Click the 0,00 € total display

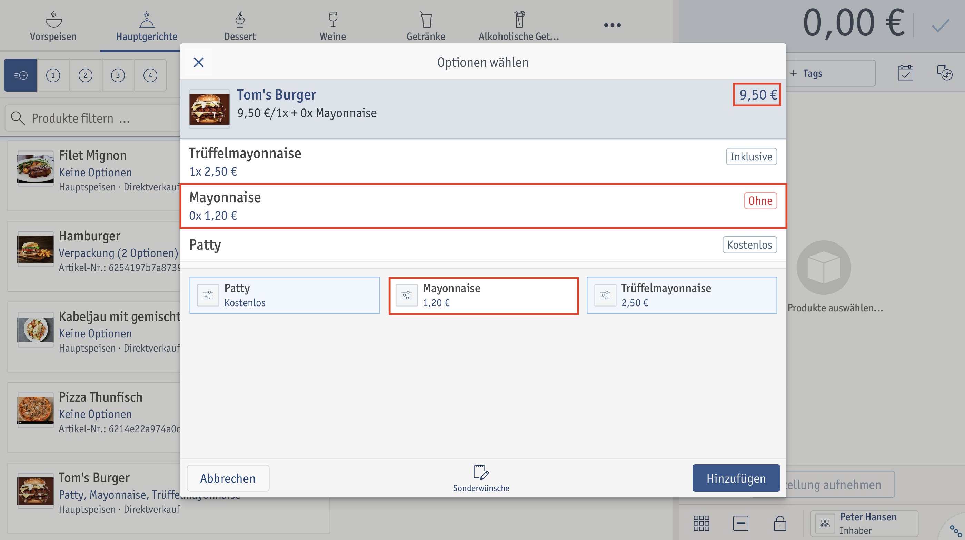(854, 23)
